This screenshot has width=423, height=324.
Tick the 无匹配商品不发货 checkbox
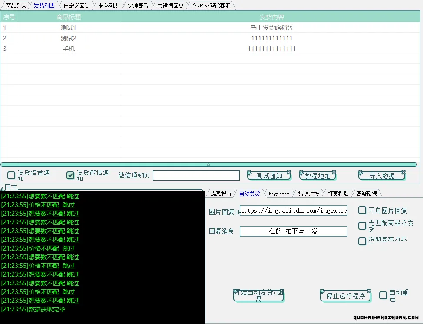(362, 226)
